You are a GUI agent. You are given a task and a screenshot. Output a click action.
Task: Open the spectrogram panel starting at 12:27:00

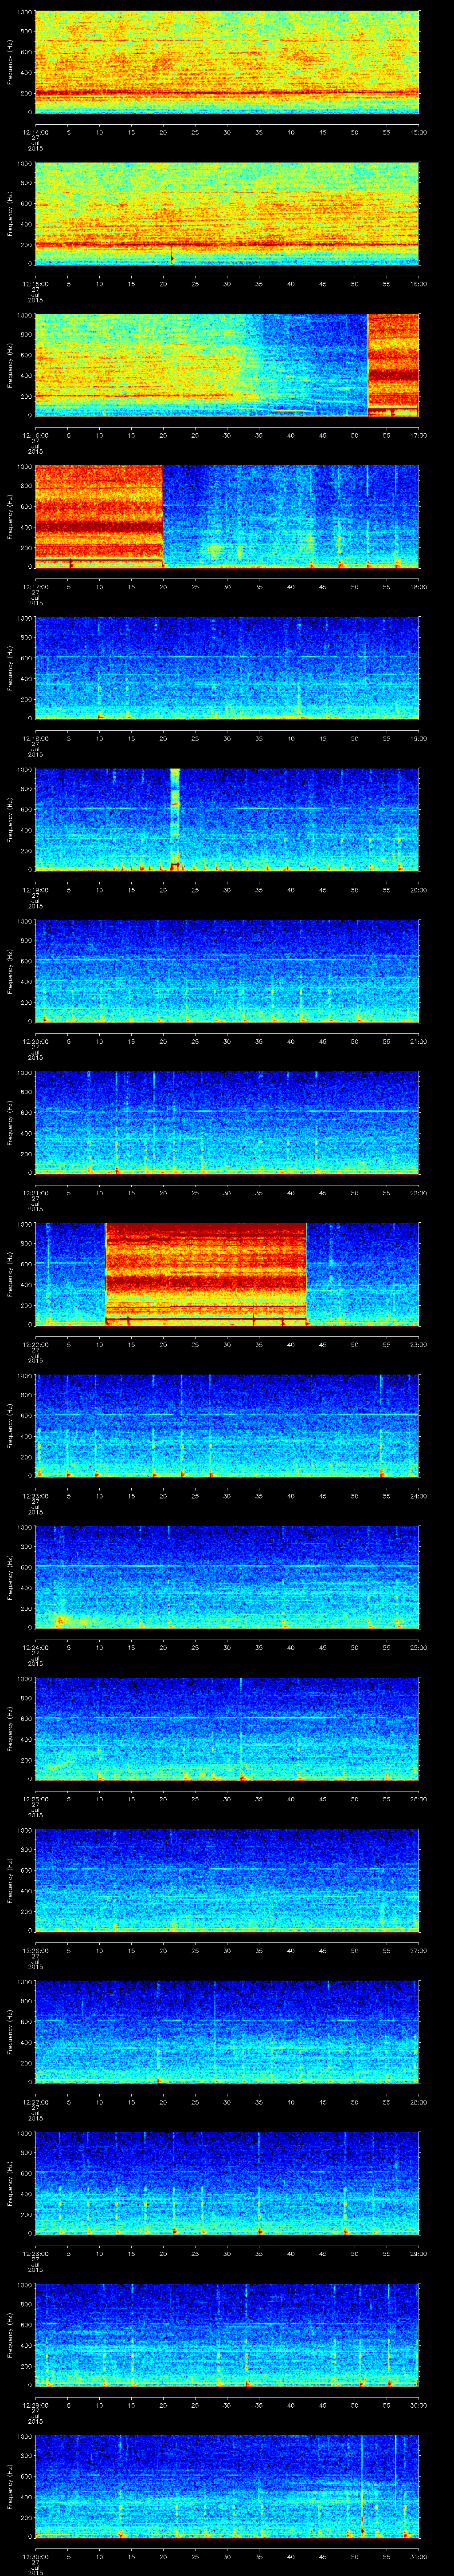tap(227, 2032)
